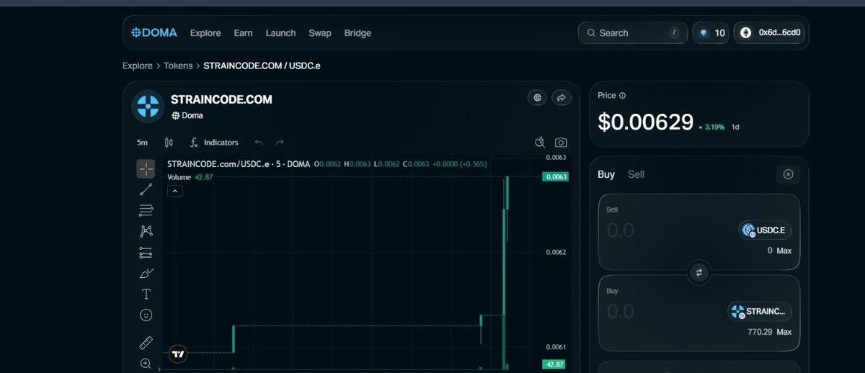Viewport: 865px width, 373px height.
Task: Click the $0.00629 price value
Action: (645, 122)
